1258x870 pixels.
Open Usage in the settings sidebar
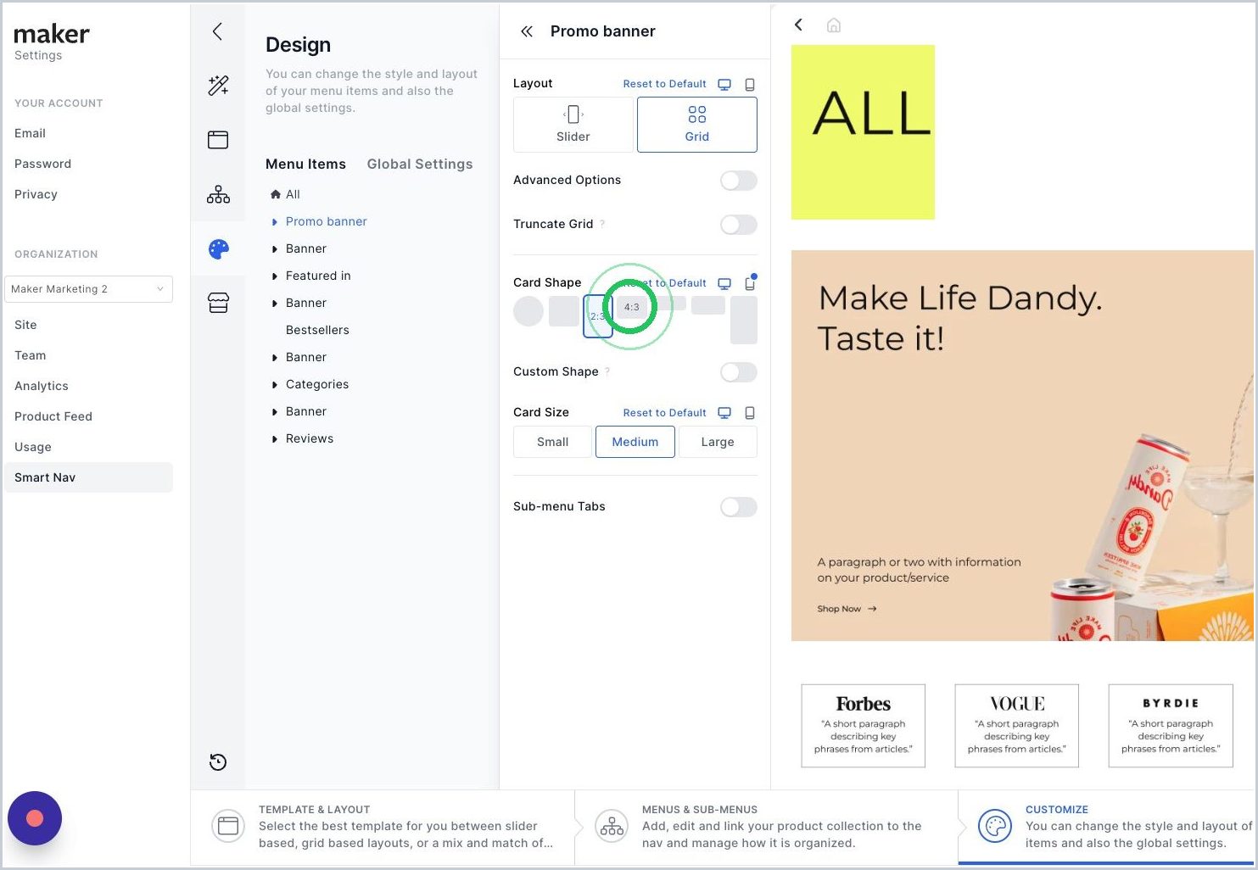(33, 447)
